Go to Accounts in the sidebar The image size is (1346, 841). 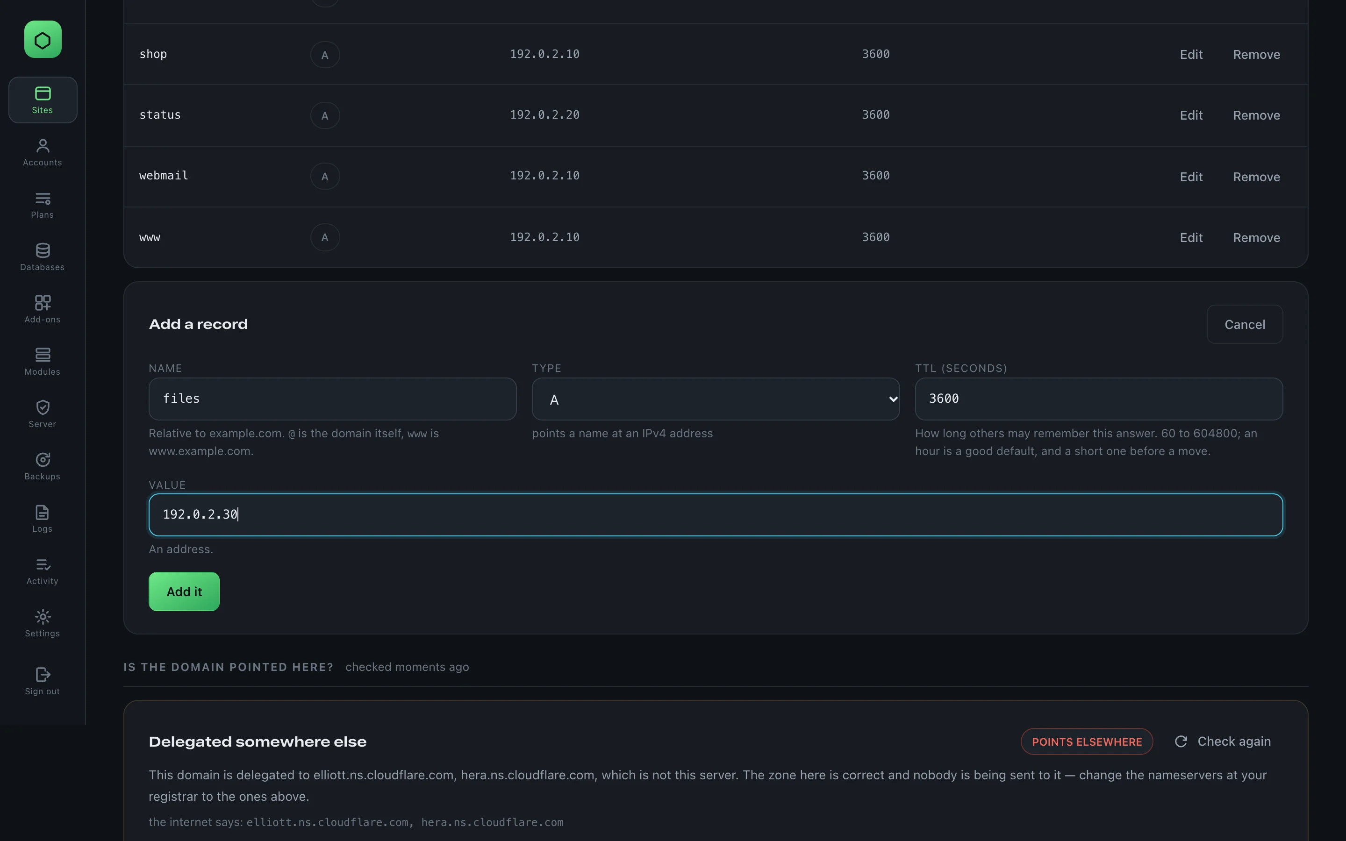[x=43, y=152]
